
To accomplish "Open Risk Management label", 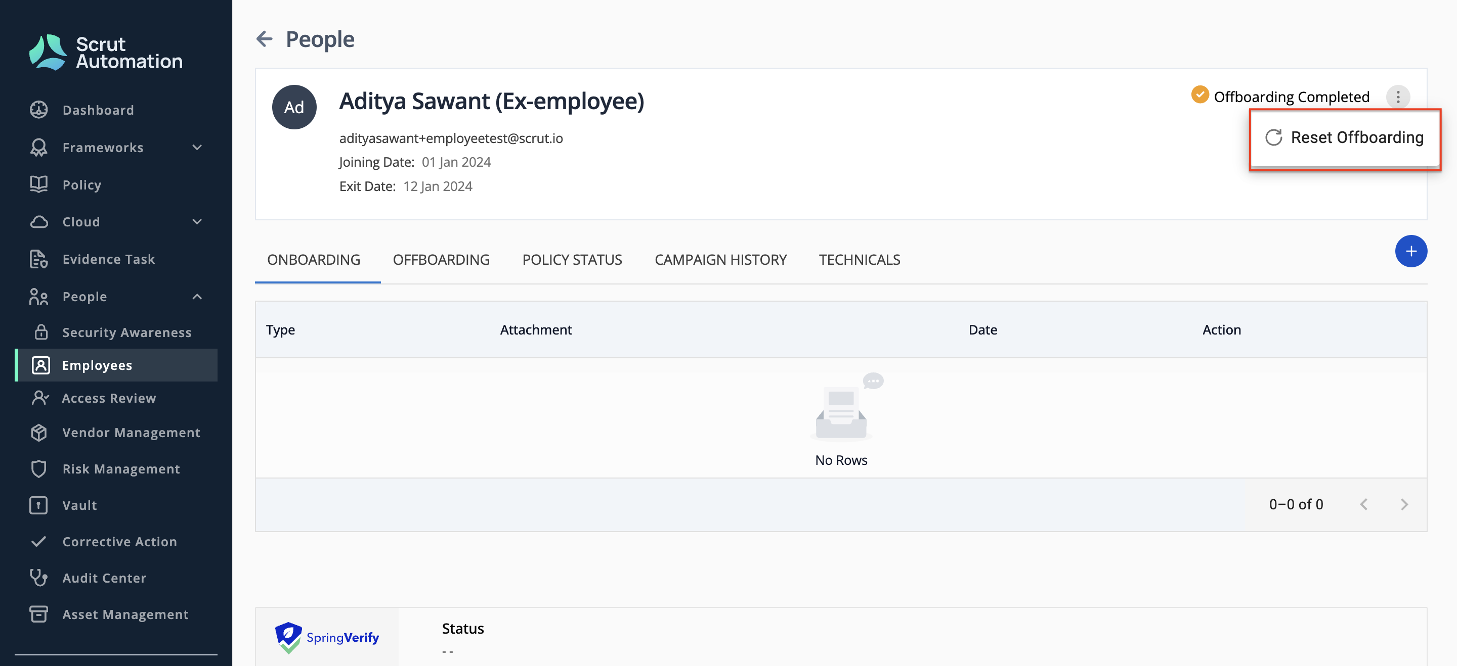I will click(121, 469).
